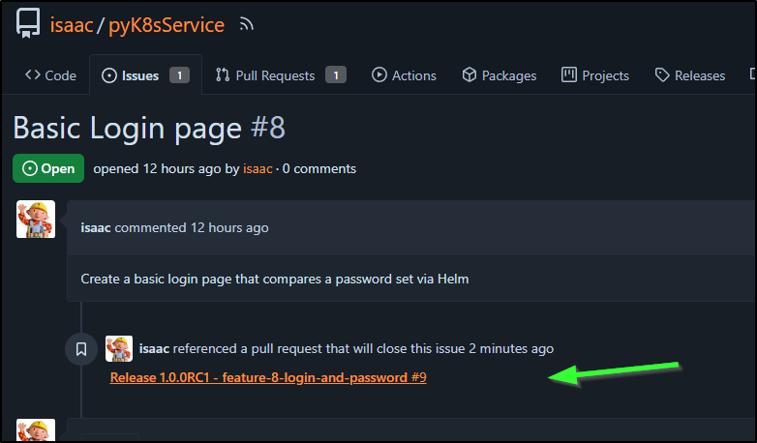Click the Pull Requests branch icon
757x443 pixels.
click(223, 74)
